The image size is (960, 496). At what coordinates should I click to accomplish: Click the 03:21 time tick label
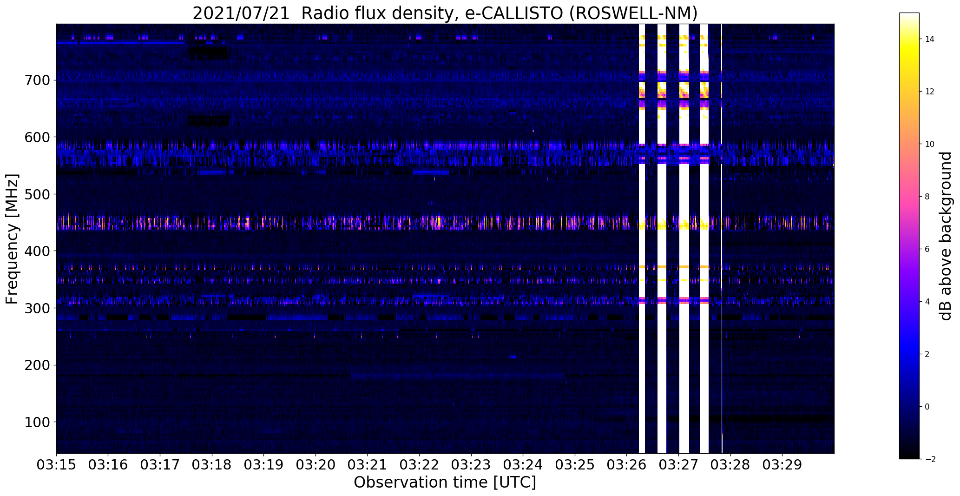click(368, 465)
